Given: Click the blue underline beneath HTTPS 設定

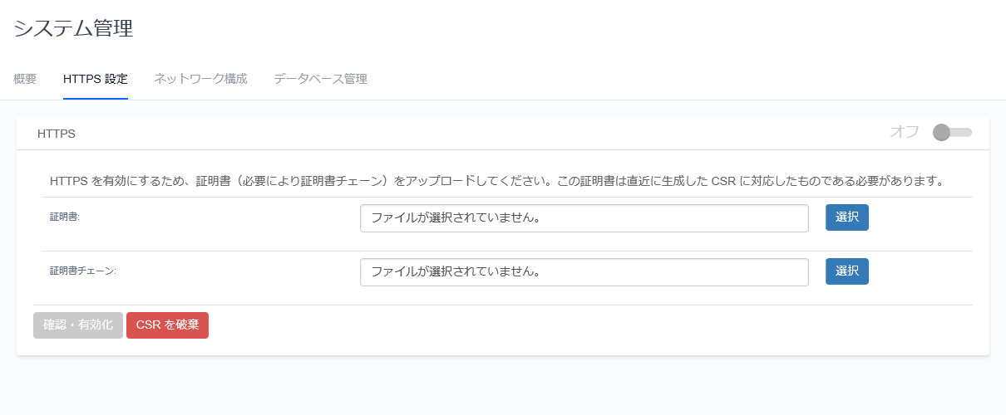Looking at the screenshot, I should 96,99.
